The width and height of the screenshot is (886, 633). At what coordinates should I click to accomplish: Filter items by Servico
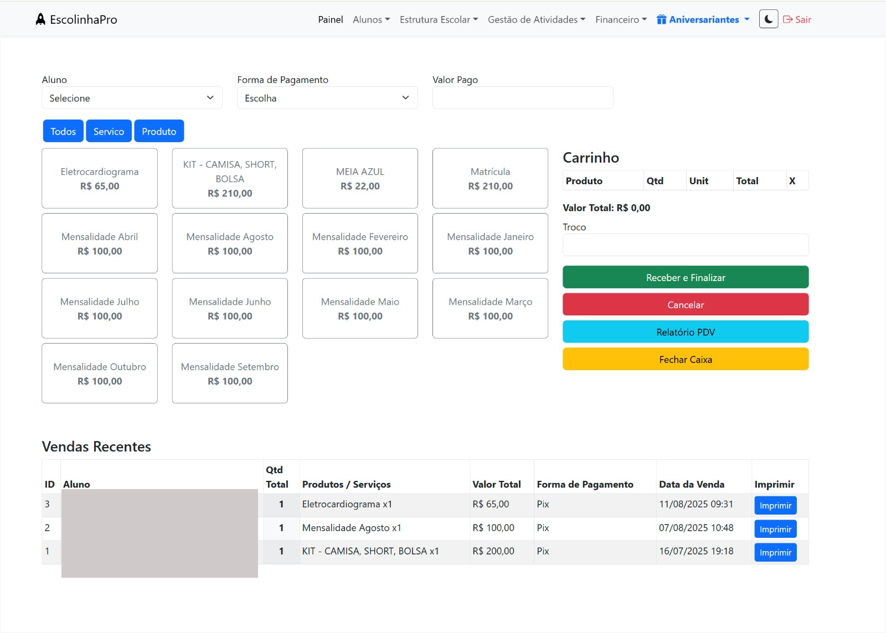click(x=109, y=131)
